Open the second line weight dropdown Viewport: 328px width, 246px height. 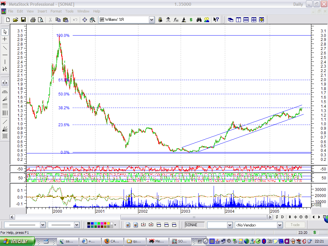pos(77,225)
